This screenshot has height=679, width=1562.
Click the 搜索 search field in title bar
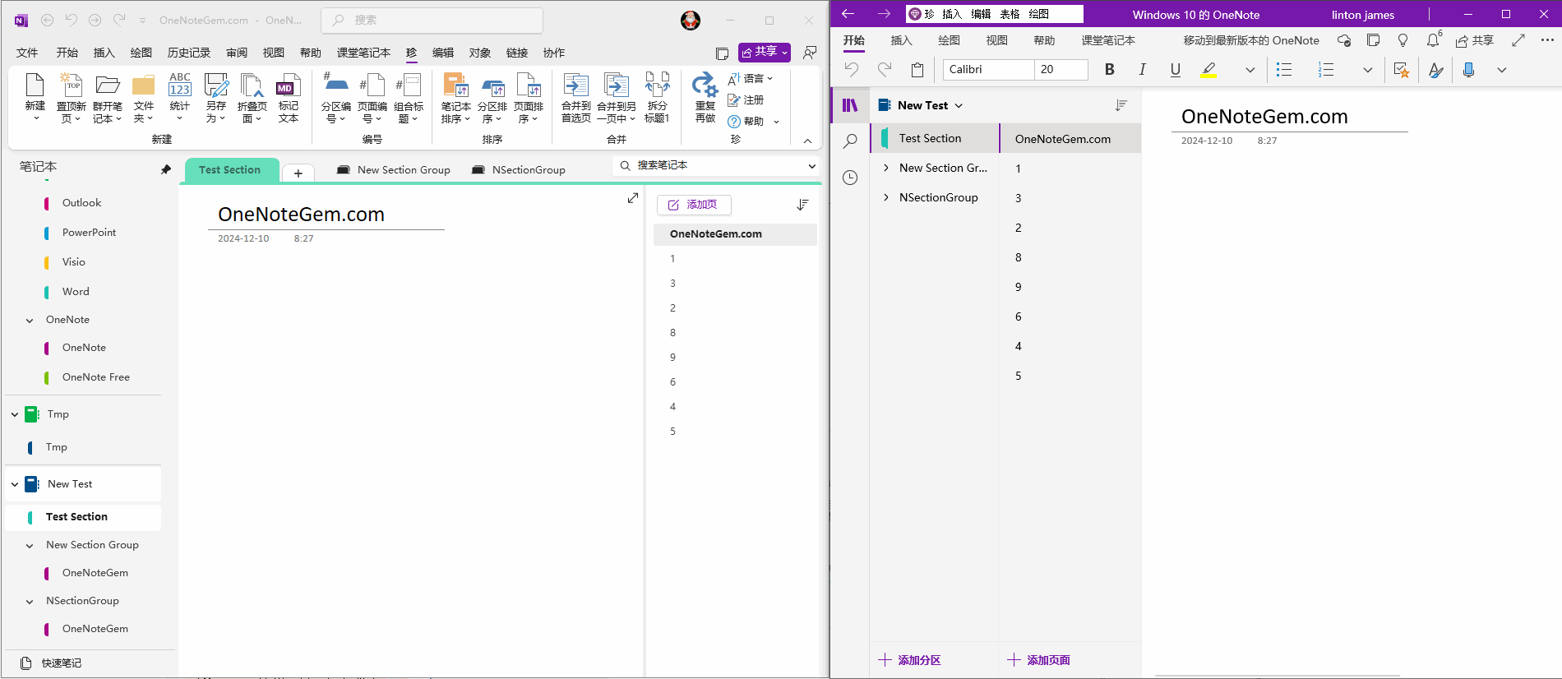click(x=432, y=20)
